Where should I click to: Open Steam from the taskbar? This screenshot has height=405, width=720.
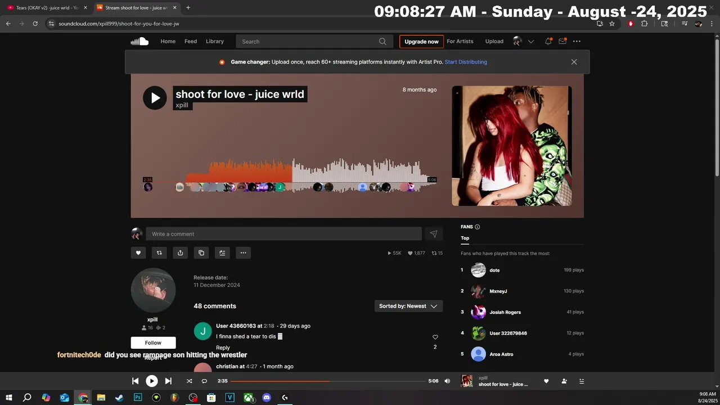tap(119, 398)
